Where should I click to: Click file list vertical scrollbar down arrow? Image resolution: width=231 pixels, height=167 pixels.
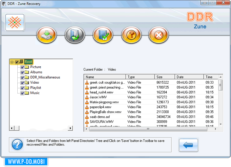point(220,124)
